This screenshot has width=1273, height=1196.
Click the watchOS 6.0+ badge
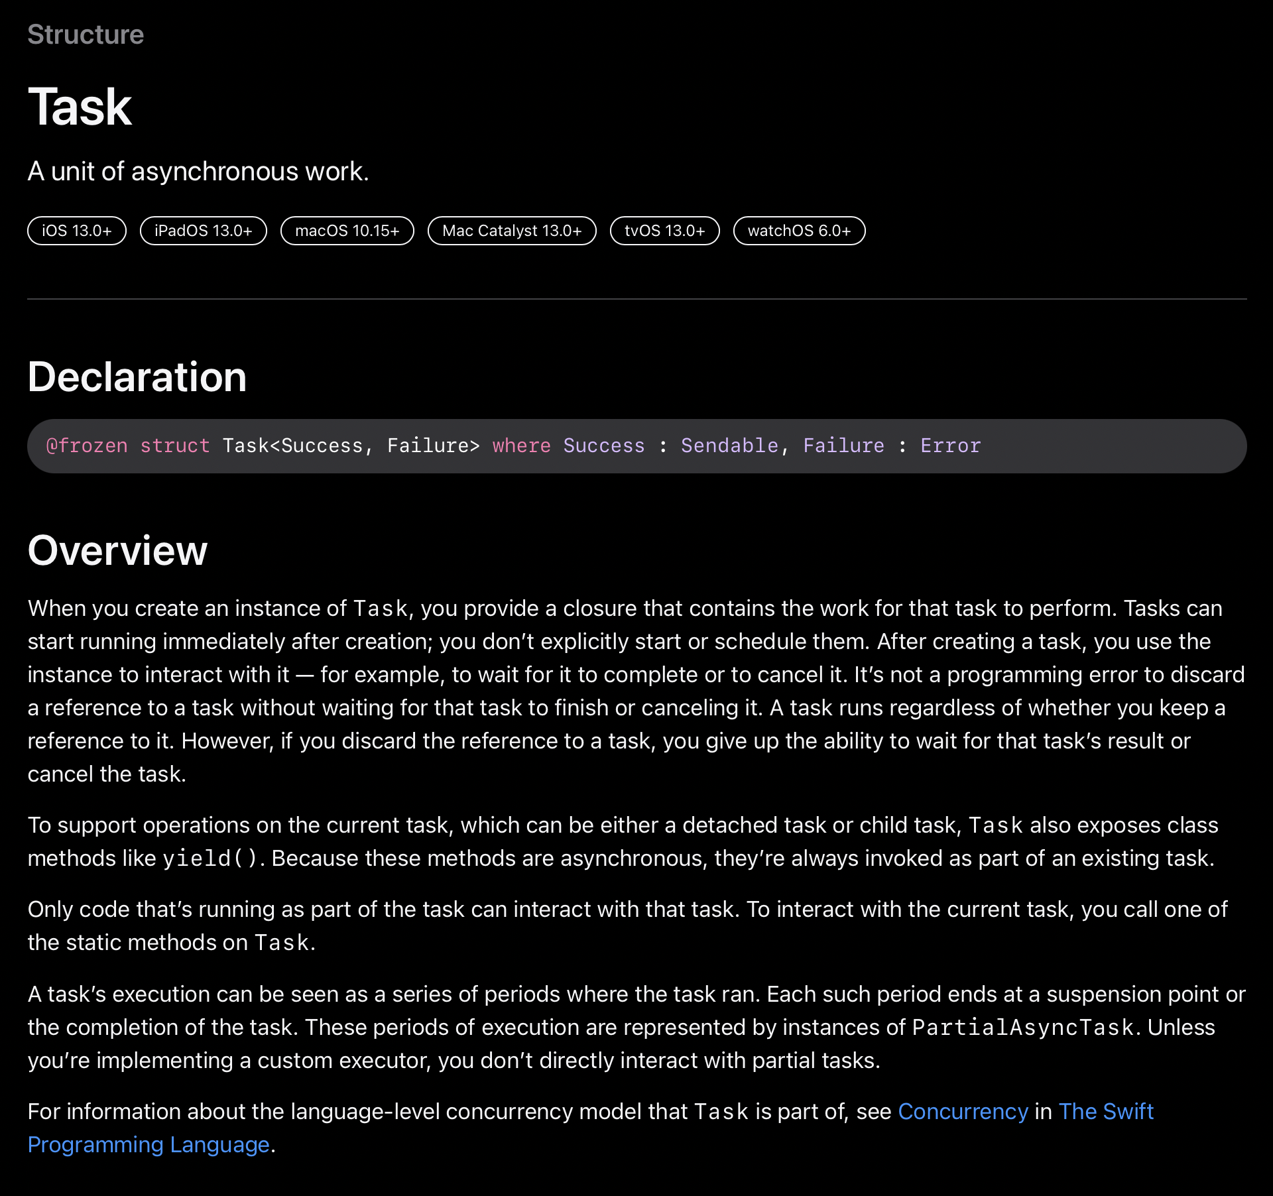pyautogui.click(x=799, y=231)
